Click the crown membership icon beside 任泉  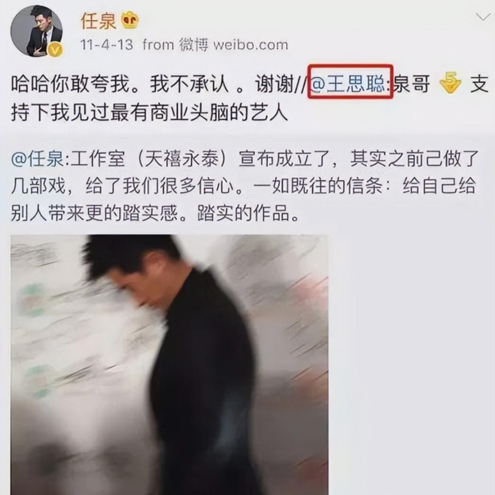pos(130,21)
